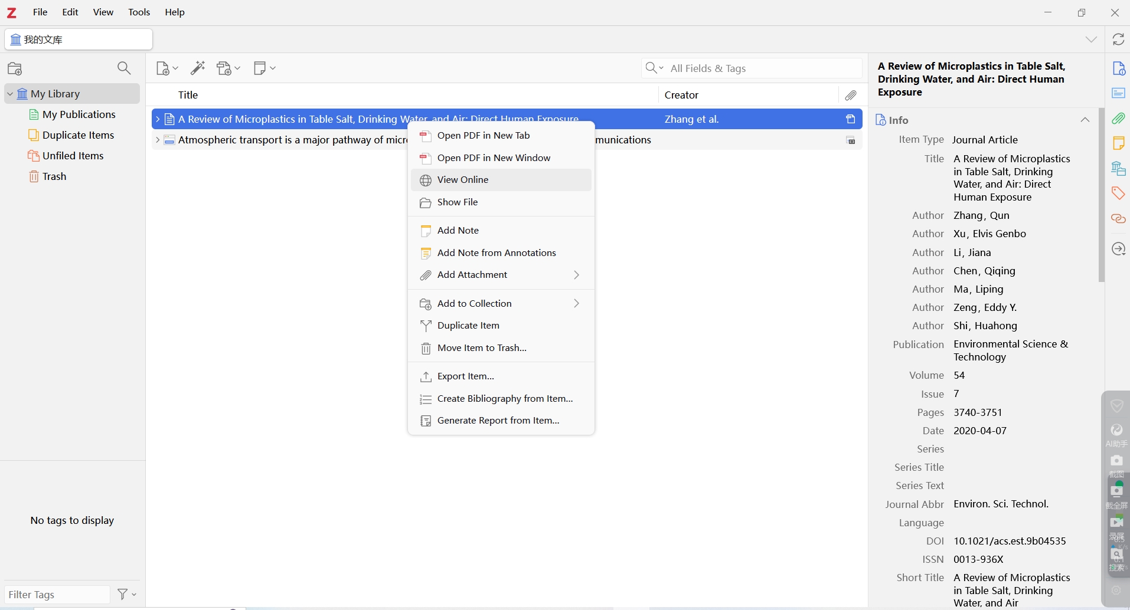Choose Create Bibliography from Item

point(501,399)
